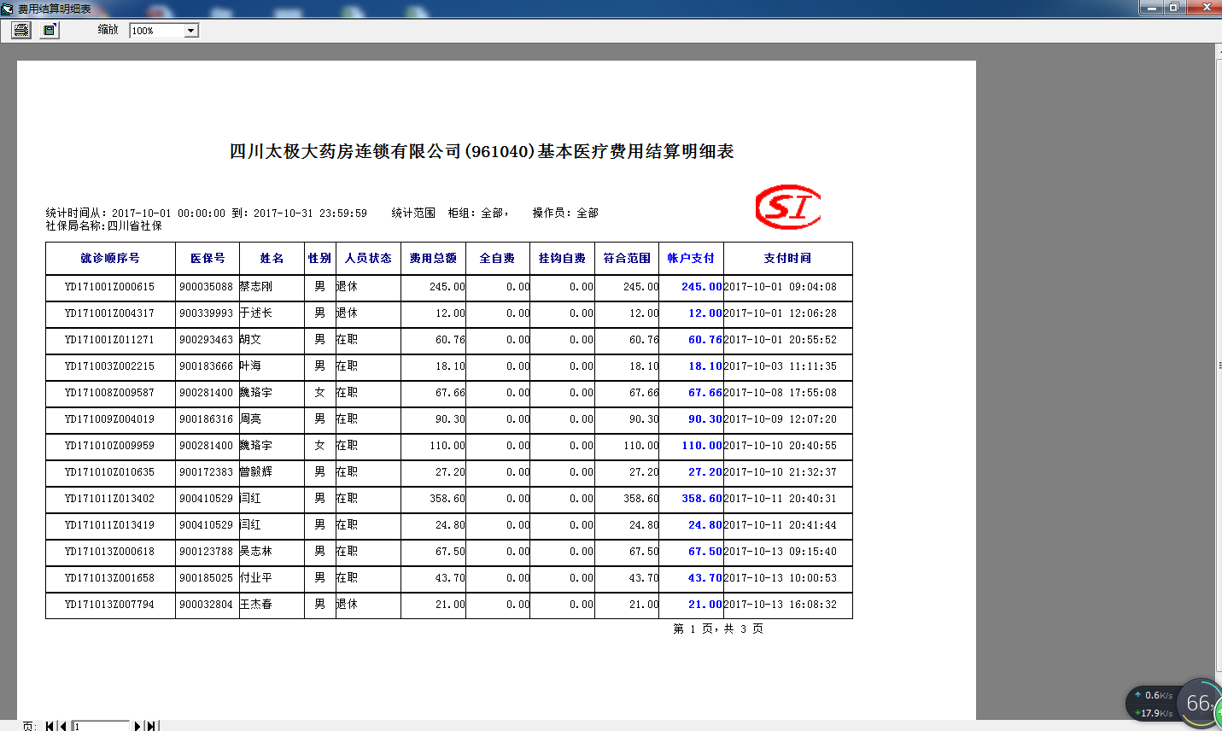Click the report title 基本医疗费用结算明细表
Viewport: 1222px width, 731px height.
(x=635, y=151)
